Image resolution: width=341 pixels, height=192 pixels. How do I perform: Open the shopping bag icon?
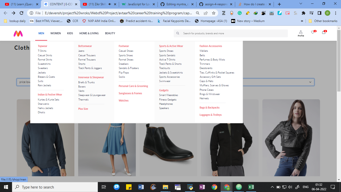click(x=324, y=32)
